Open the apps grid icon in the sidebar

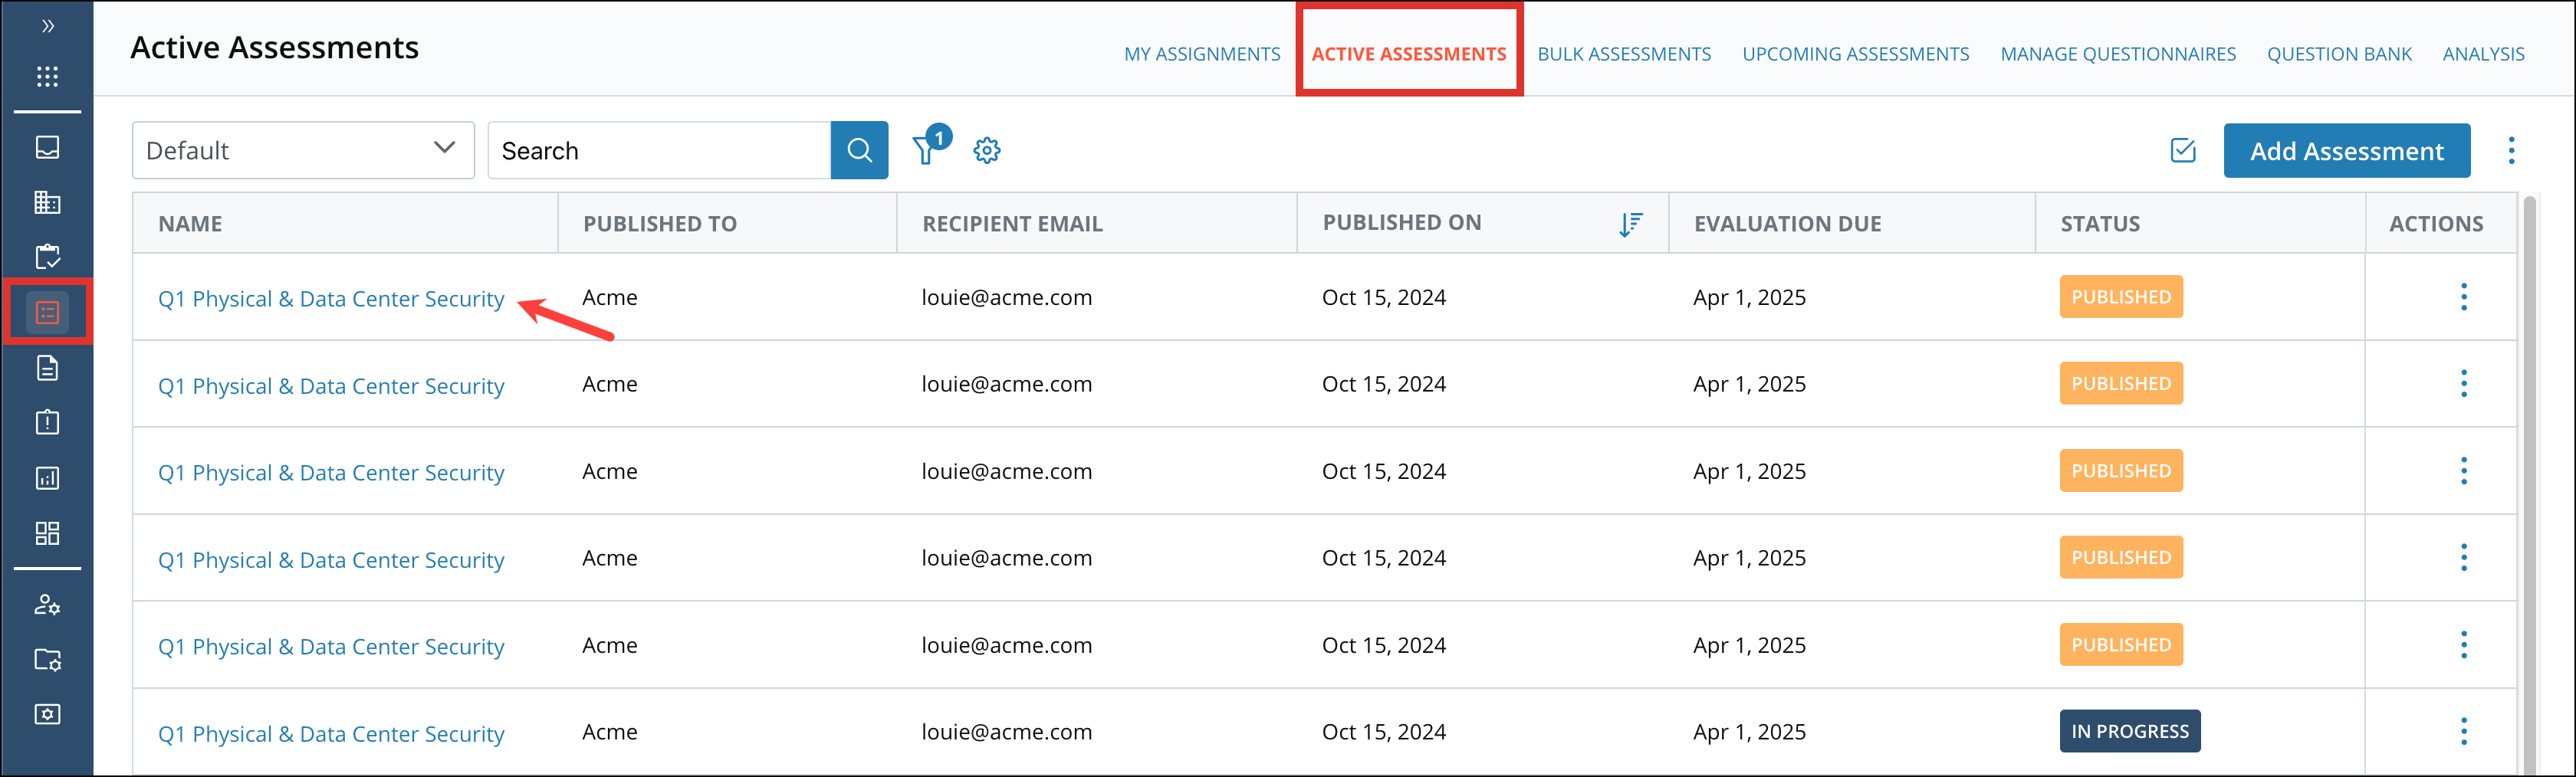[47, 76]
